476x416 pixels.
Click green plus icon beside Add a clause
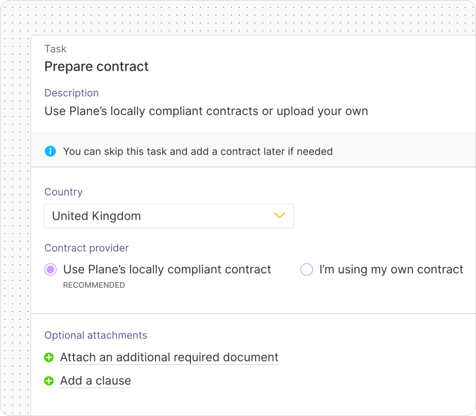tap(49, 381)
